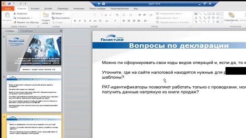This screenshot has width=246, height=138.
Task: Increase list indent level
Action: [145, 15]
